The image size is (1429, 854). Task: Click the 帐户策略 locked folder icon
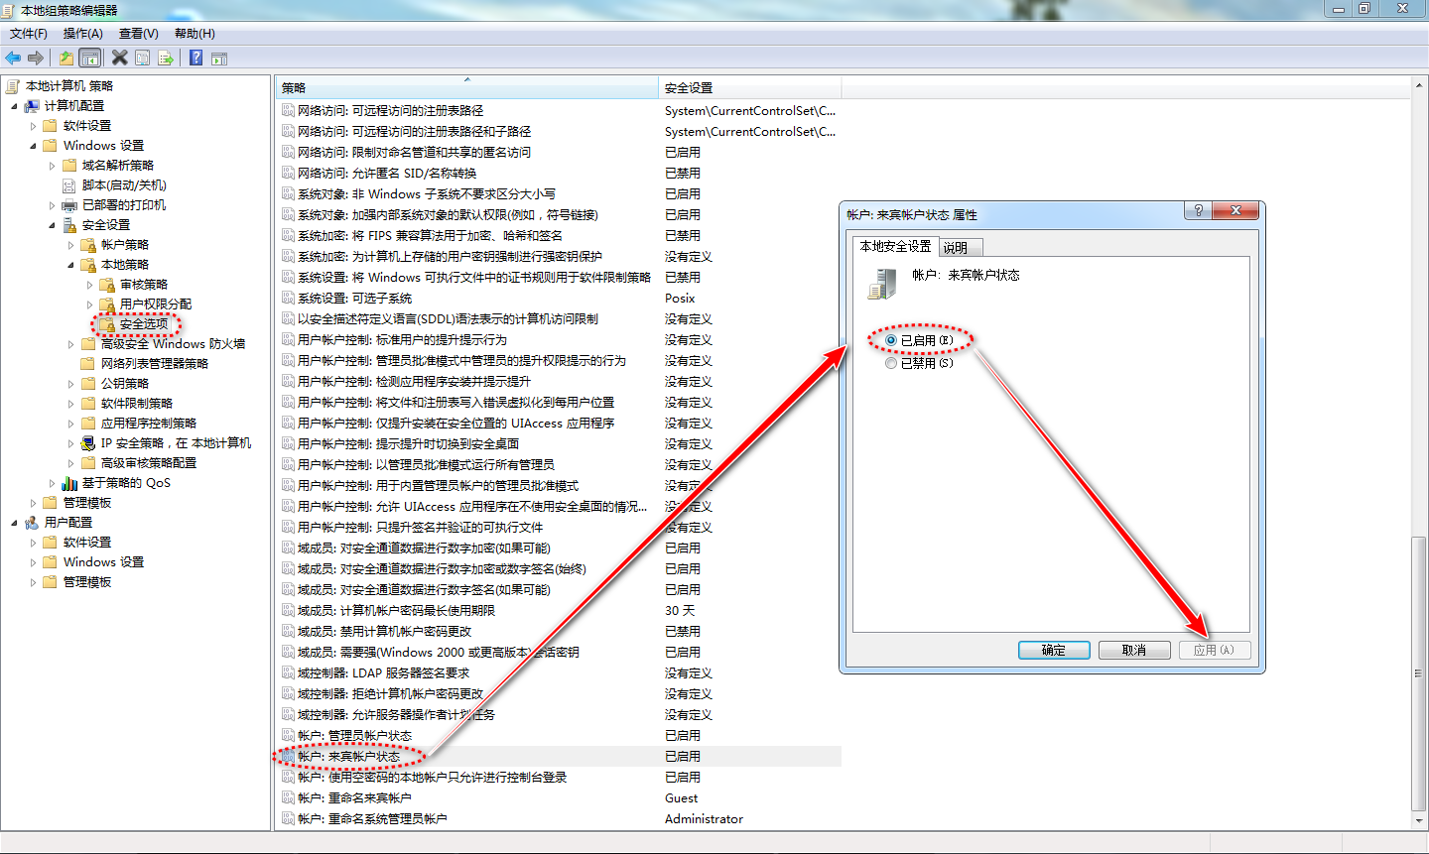tap(88, 245)
